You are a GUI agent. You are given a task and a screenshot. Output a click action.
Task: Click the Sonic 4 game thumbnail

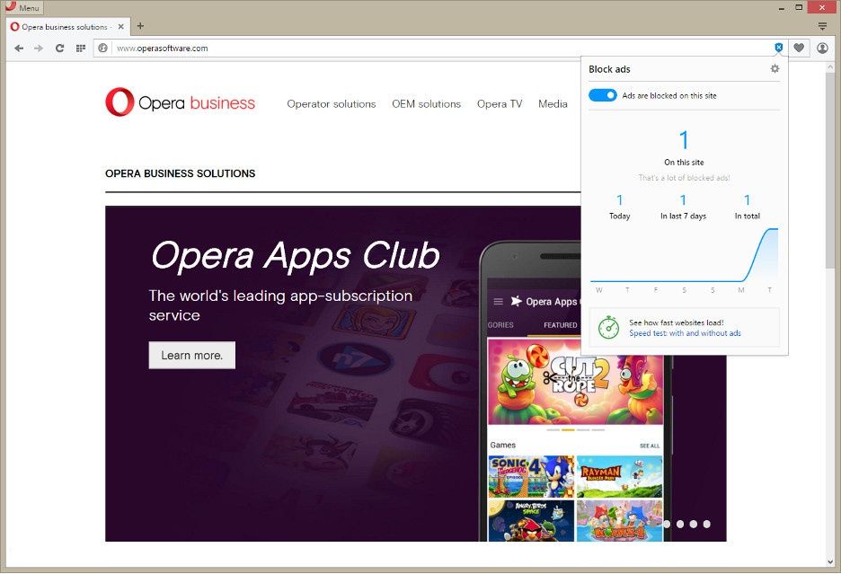[531, 477]
